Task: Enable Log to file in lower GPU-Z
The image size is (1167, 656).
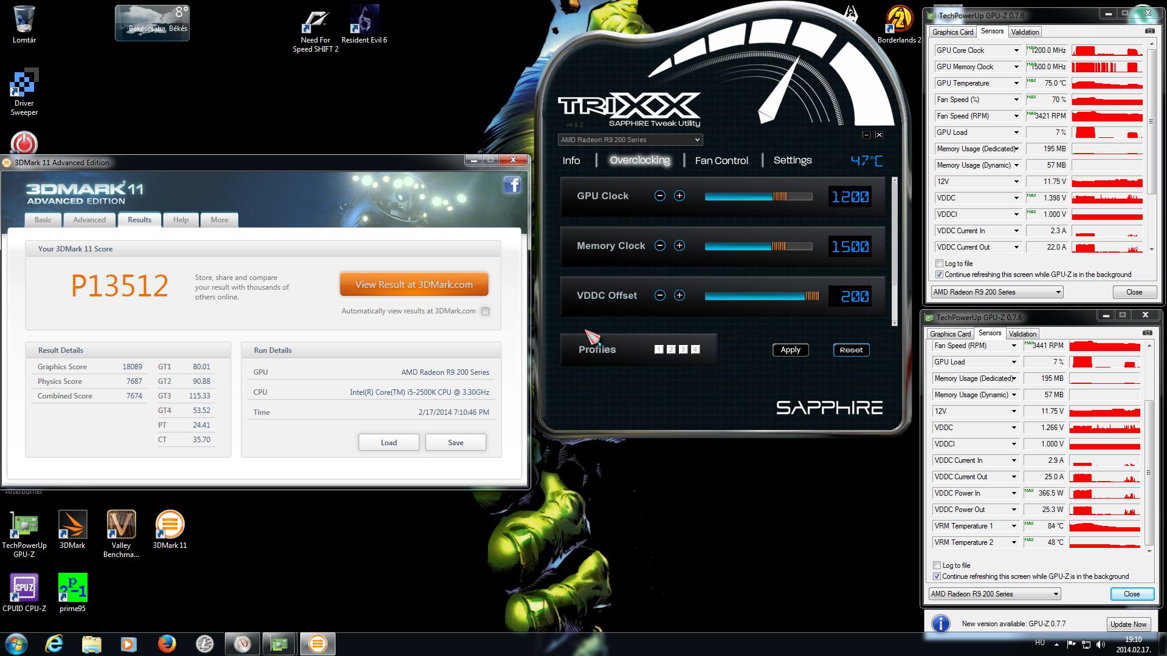Action: 937,565
